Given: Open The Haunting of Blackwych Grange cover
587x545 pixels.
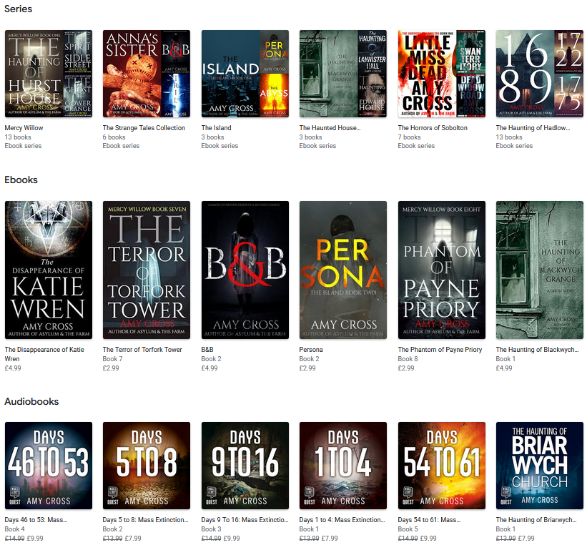Looking at the screenshot, I should (x=540, y=270).
